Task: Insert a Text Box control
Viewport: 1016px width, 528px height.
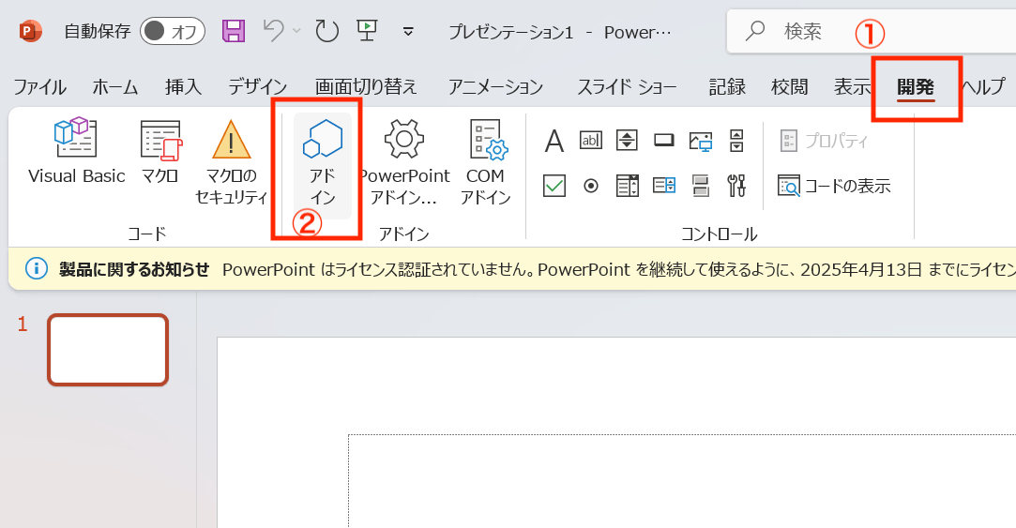Action: tap(591, 141)
